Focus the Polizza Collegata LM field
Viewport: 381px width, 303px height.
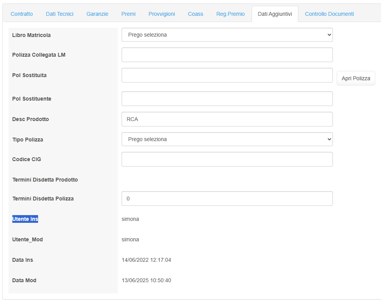click(x=227, y=55)
